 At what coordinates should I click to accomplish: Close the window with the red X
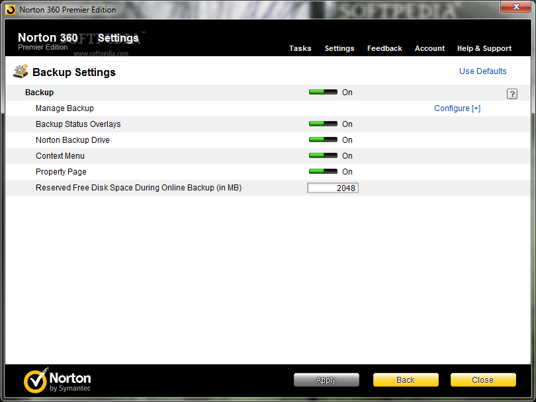tap(516, 7)
